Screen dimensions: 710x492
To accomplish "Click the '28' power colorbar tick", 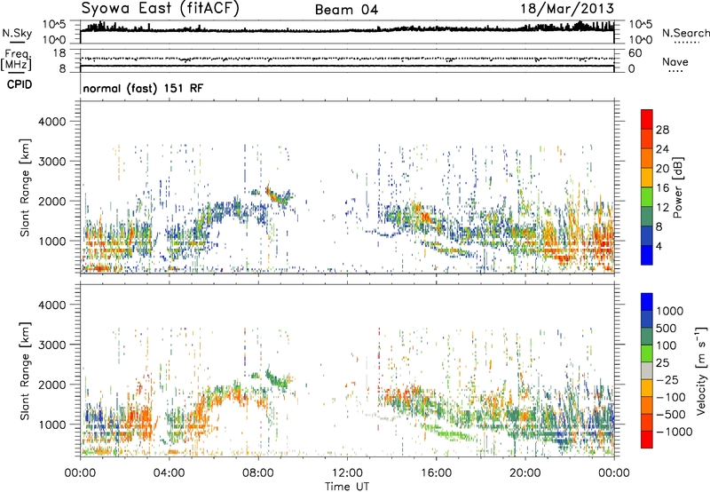I will pos(662,130).
